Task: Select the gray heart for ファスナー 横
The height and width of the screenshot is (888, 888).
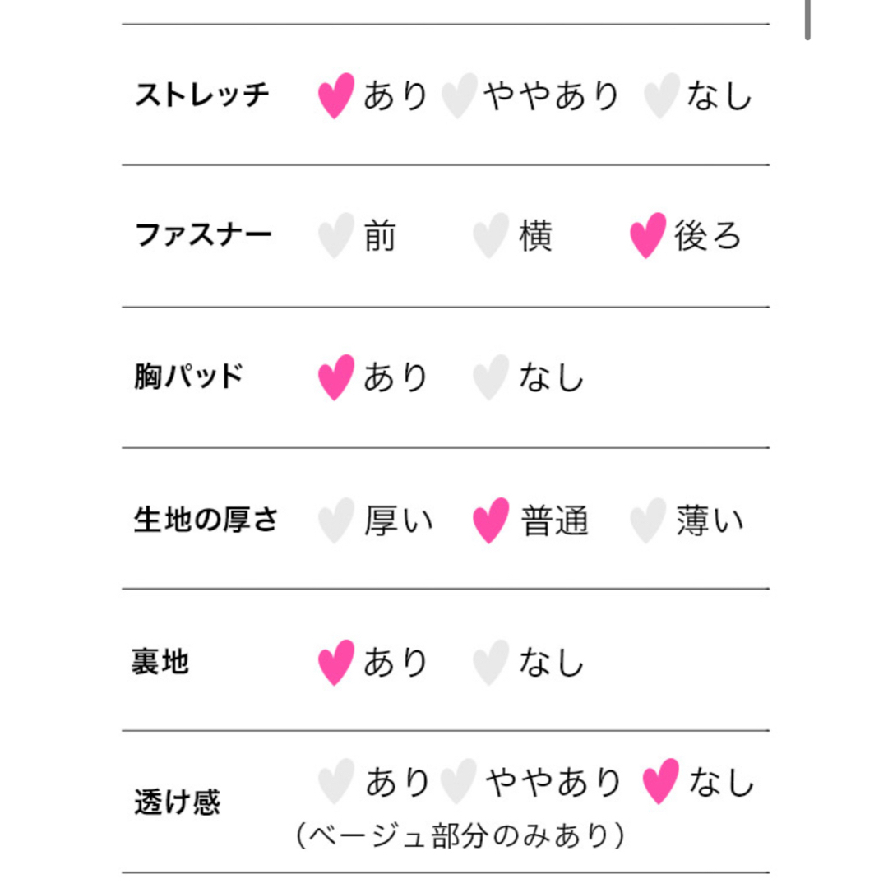Action: coord(491,236)
